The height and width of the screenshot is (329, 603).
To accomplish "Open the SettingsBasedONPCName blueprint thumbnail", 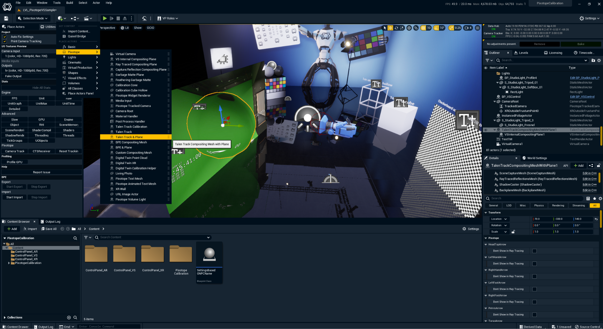I will [x=209, y=255].
